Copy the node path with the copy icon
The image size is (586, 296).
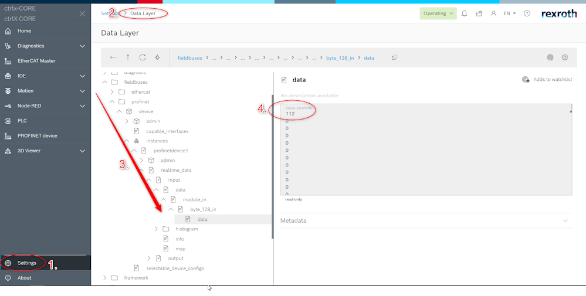(x=394, y=57)
